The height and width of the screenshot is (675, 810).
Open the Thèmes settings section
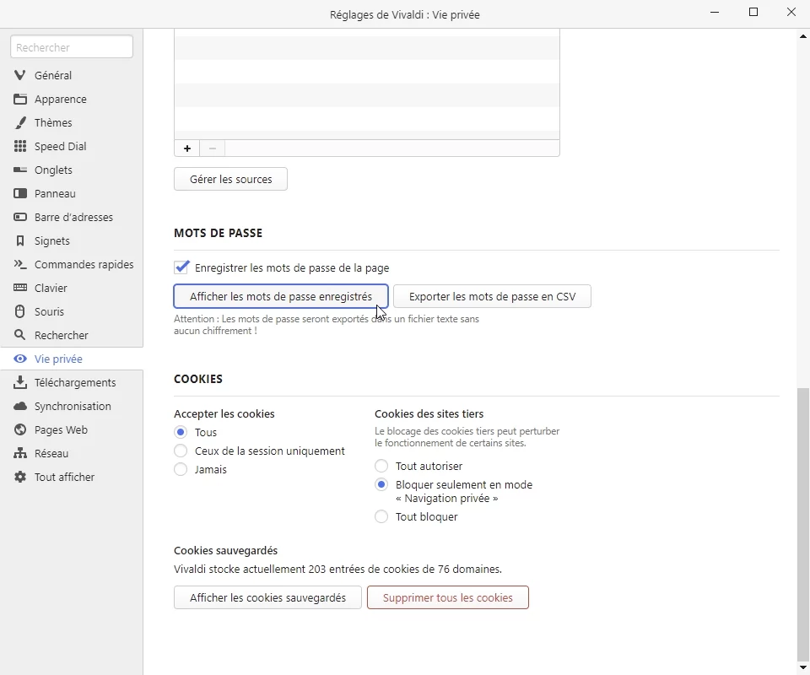tap(72, 123)
